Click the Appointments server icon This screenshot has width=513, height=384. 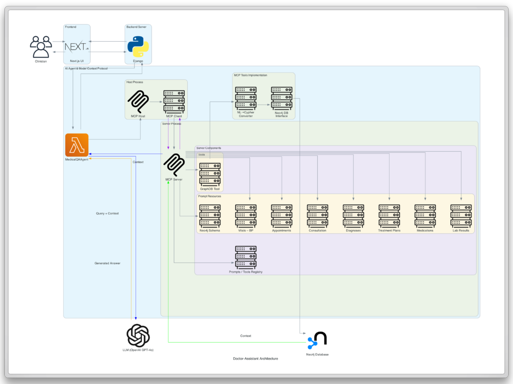282,216
